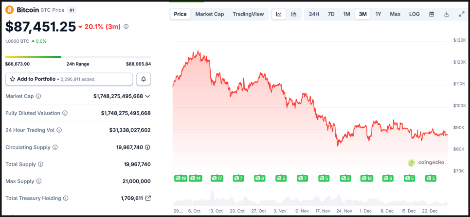Click Add to Portfolio button
The image size is (470, 217).
[x=69, y=79]
